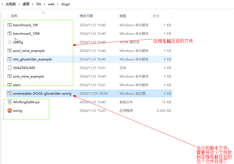Click the rtm_ghostrider_example script icon
Screen dimensions: 234x164
(9, 59)
